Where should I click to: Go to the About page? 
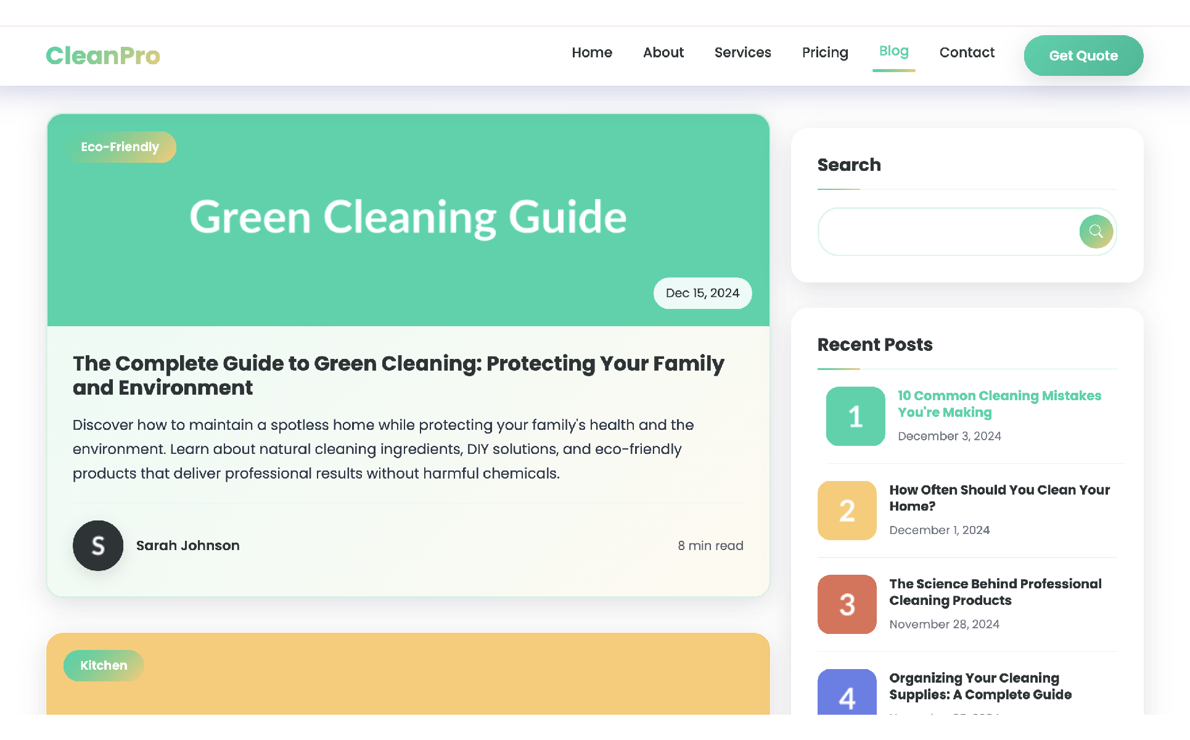(663, 52)
